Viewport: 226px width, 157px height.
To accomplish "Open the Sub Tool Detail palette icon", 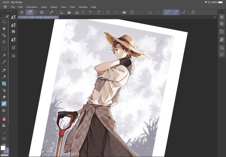I will click(13, 40).
